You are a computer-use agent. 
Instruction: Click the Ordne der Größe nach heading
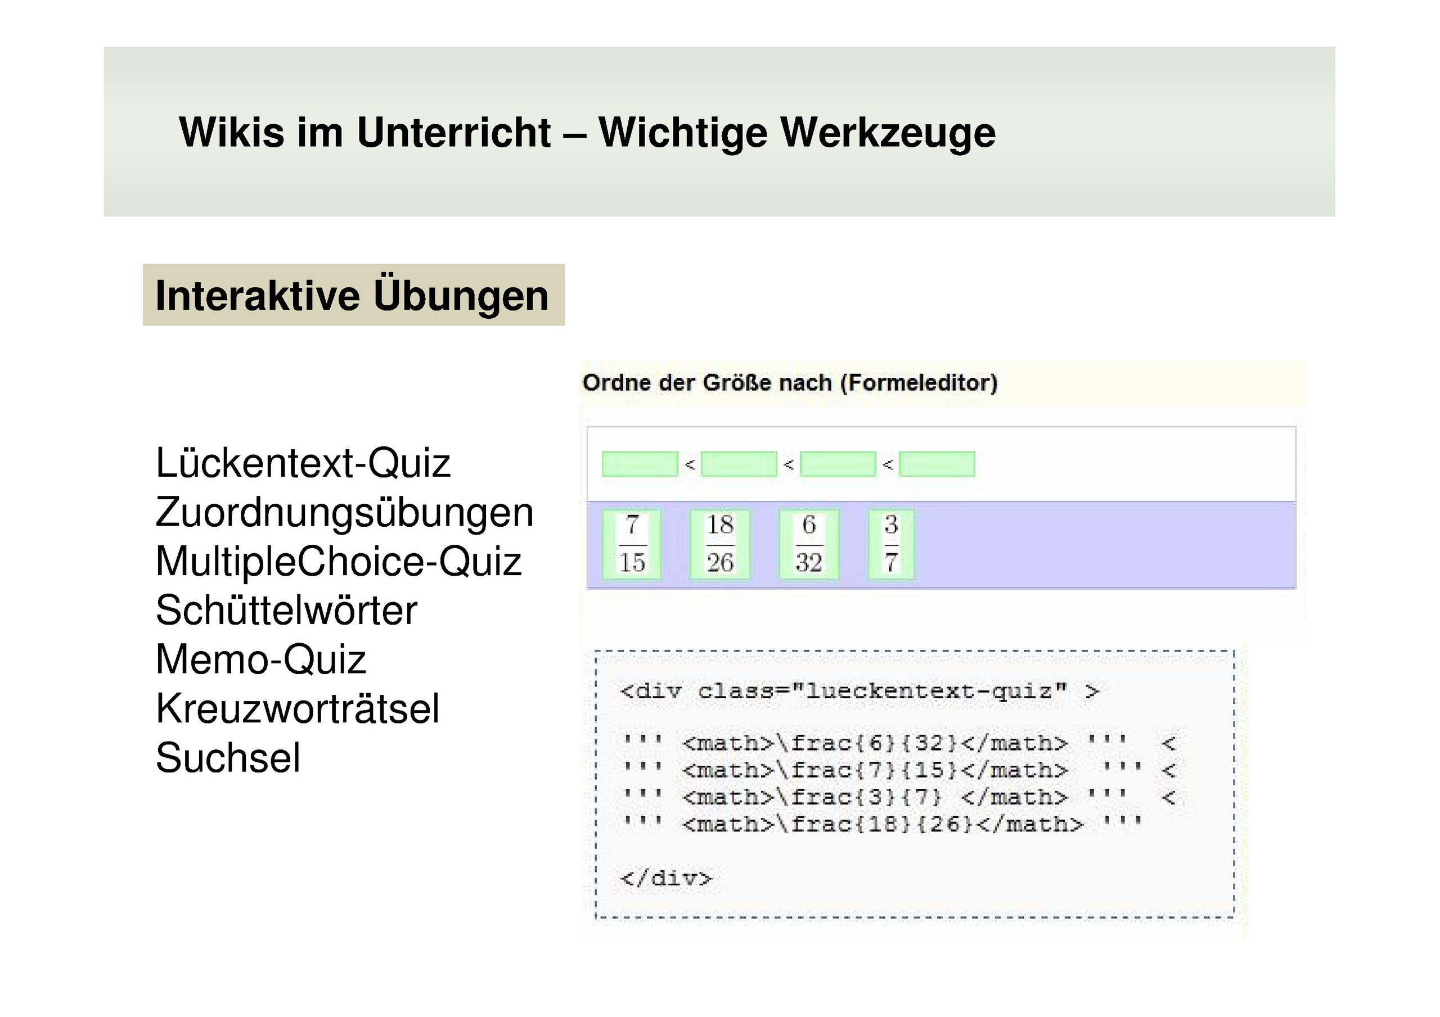[790, 382]
